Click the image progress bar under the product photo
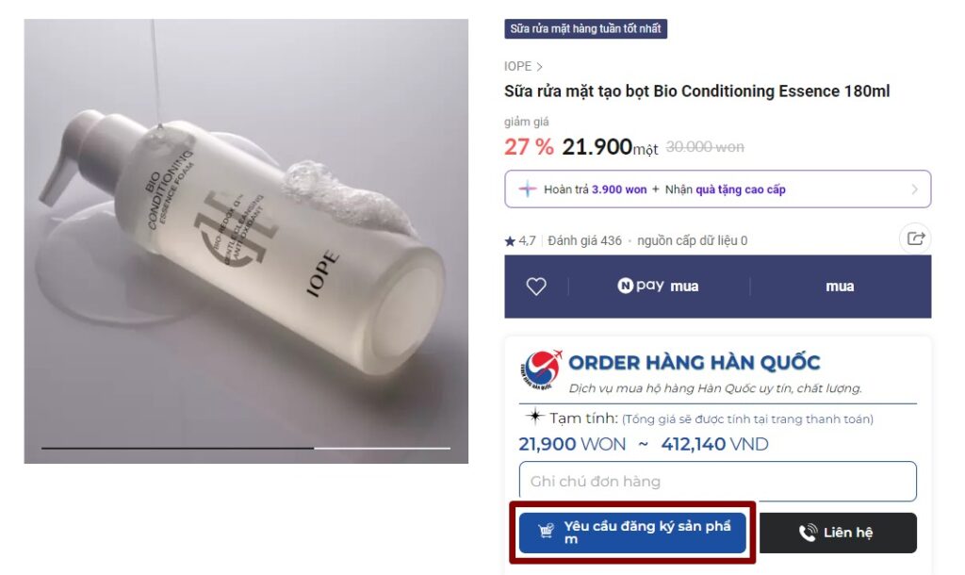965x575 pixels. [246, 448]
